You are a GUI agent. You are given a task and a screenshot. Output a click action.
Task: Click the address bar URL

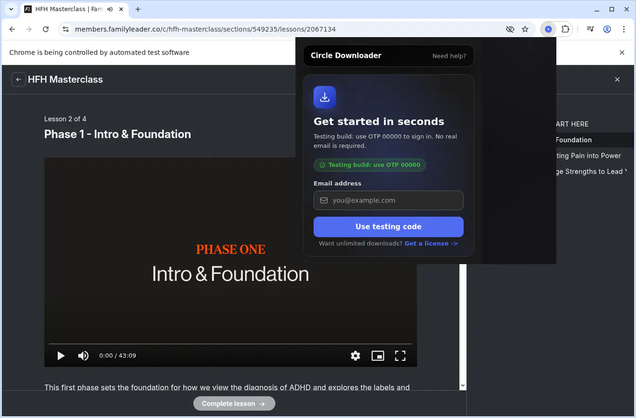click(205, 30)
